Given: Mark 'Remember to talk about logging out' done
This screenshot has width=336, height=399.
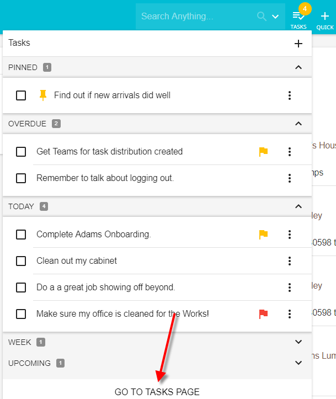Looking at the screenshot, I should point(21,178).
